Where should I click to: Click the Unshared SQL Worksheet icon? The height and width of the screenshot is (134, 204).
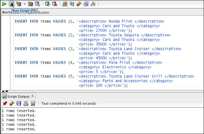[x=65, y=4]
